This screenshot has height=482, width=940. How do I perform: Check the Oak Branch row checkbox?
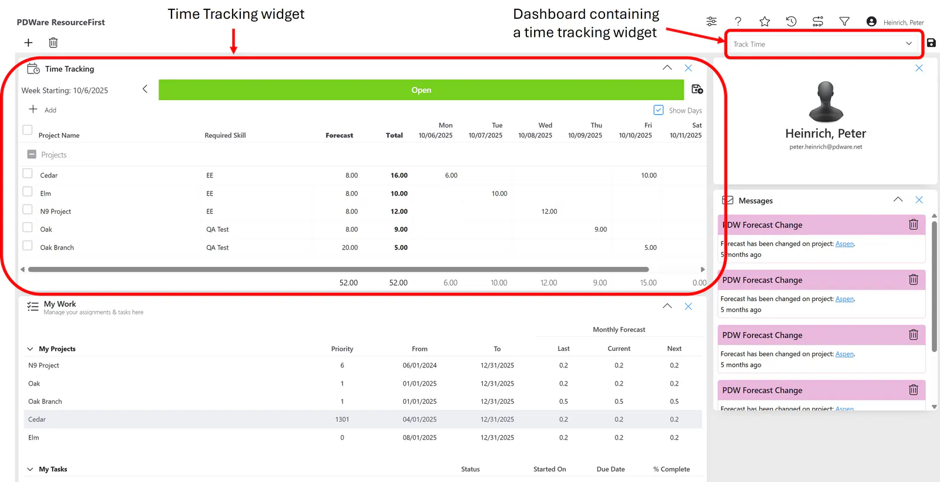point(27,246)
